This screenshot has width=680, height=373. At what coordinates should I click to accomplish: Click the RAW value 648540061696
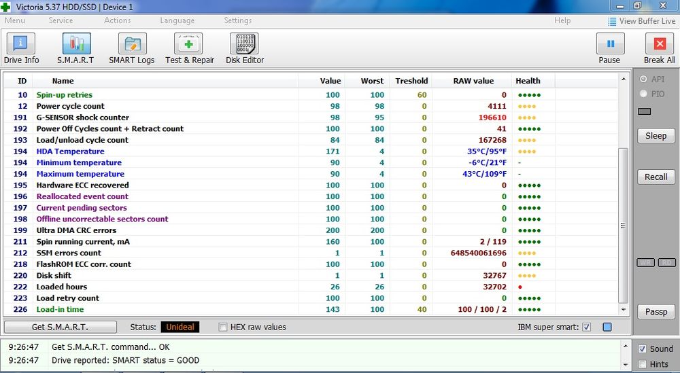pos(478,253)
